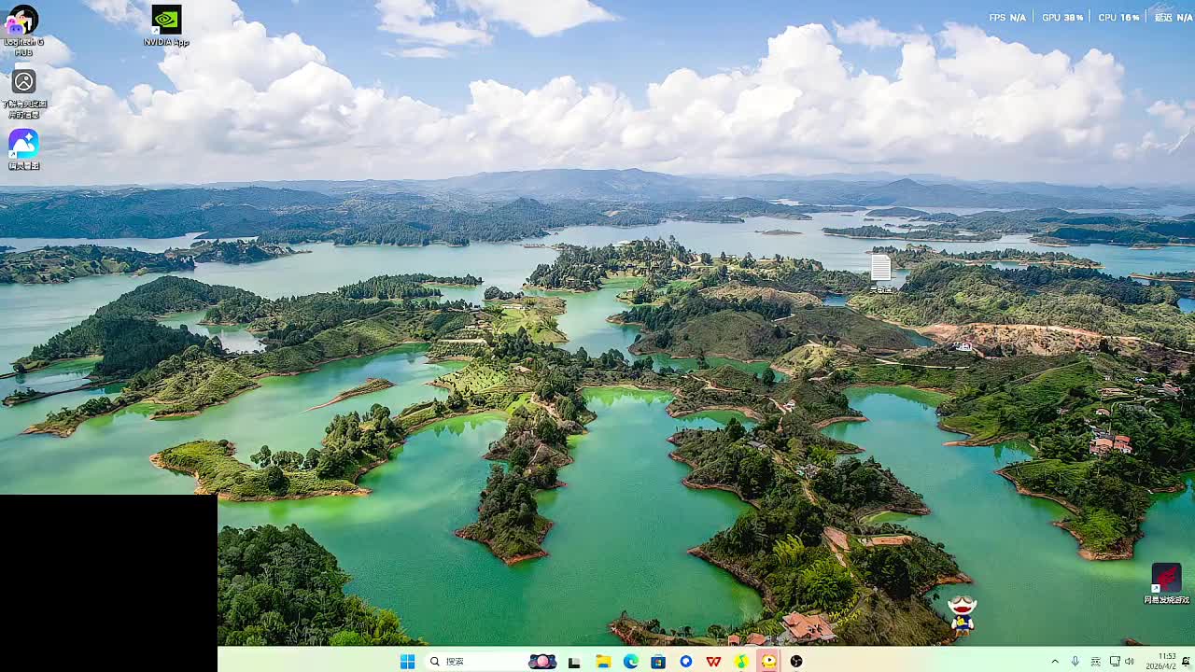Viewport: 1195px width, 672px height.
Task: Open the Windows Start menu
Action: pos(407,662)
